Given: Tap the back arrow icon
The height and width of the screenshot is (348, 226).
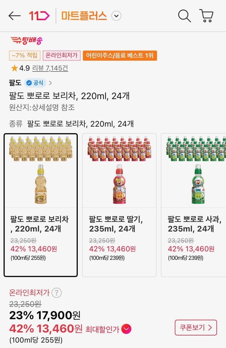Looking at the screenshot, I should (x=15, y=16).
